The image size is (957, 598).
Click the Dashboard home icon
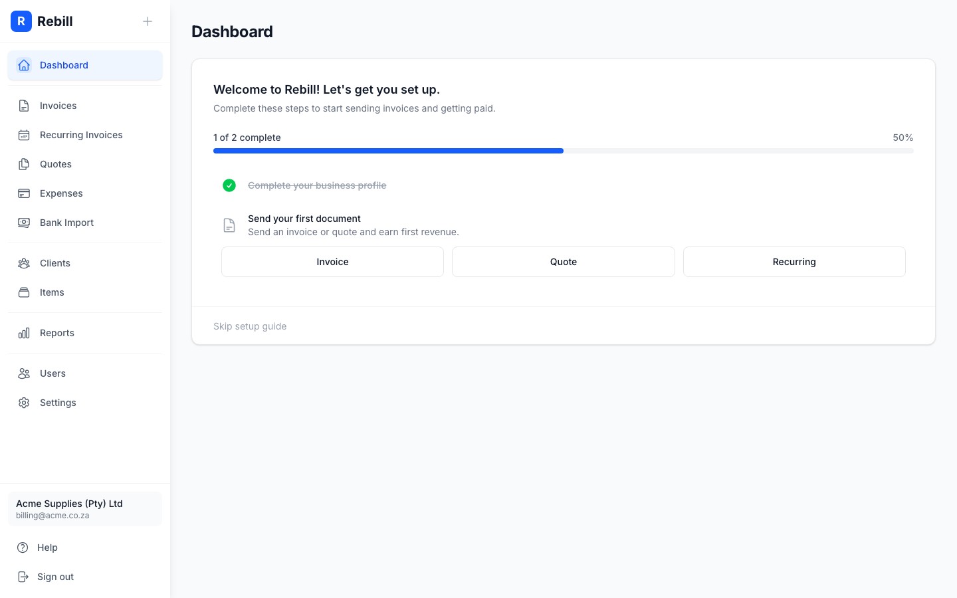pos(24,65)
